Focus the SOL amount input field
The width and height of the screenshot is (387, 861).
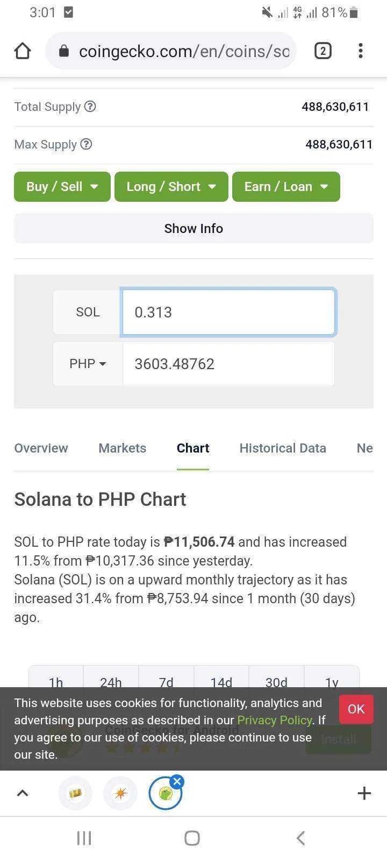228,312
